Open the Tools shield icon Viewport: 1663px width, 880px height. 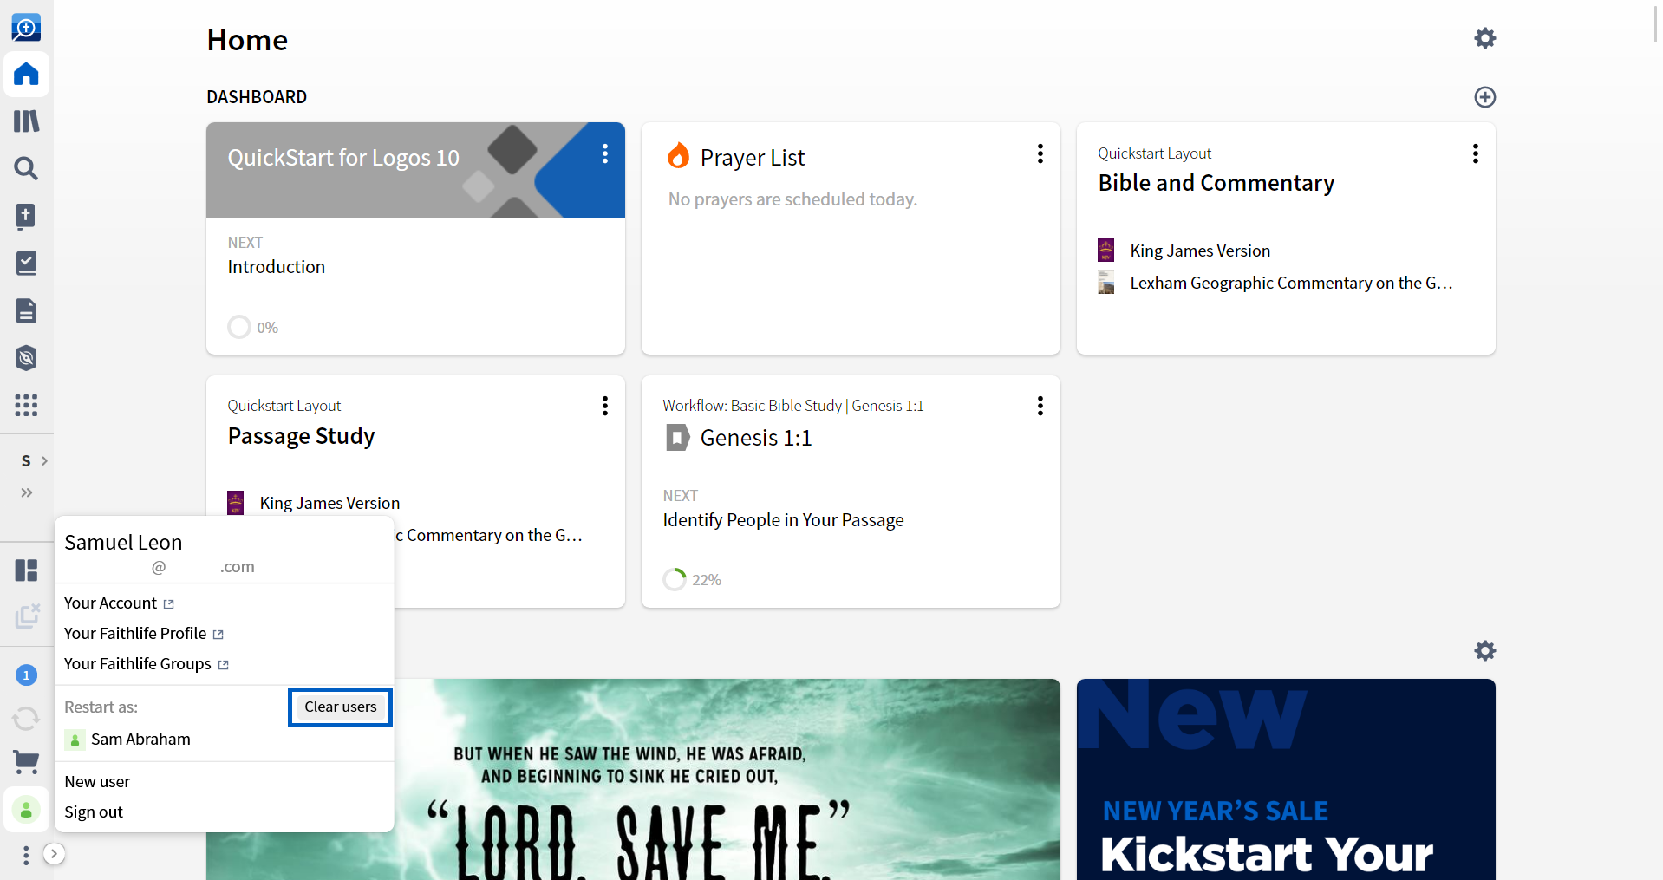(x=26, y=358)
